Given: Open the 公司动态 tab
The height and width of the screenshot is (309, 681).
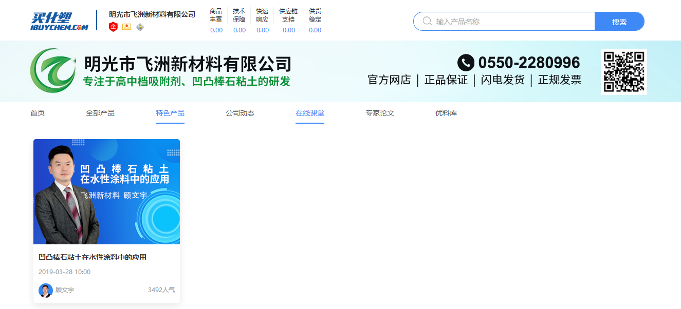Looking at the screenshot, I should [240, 113].
